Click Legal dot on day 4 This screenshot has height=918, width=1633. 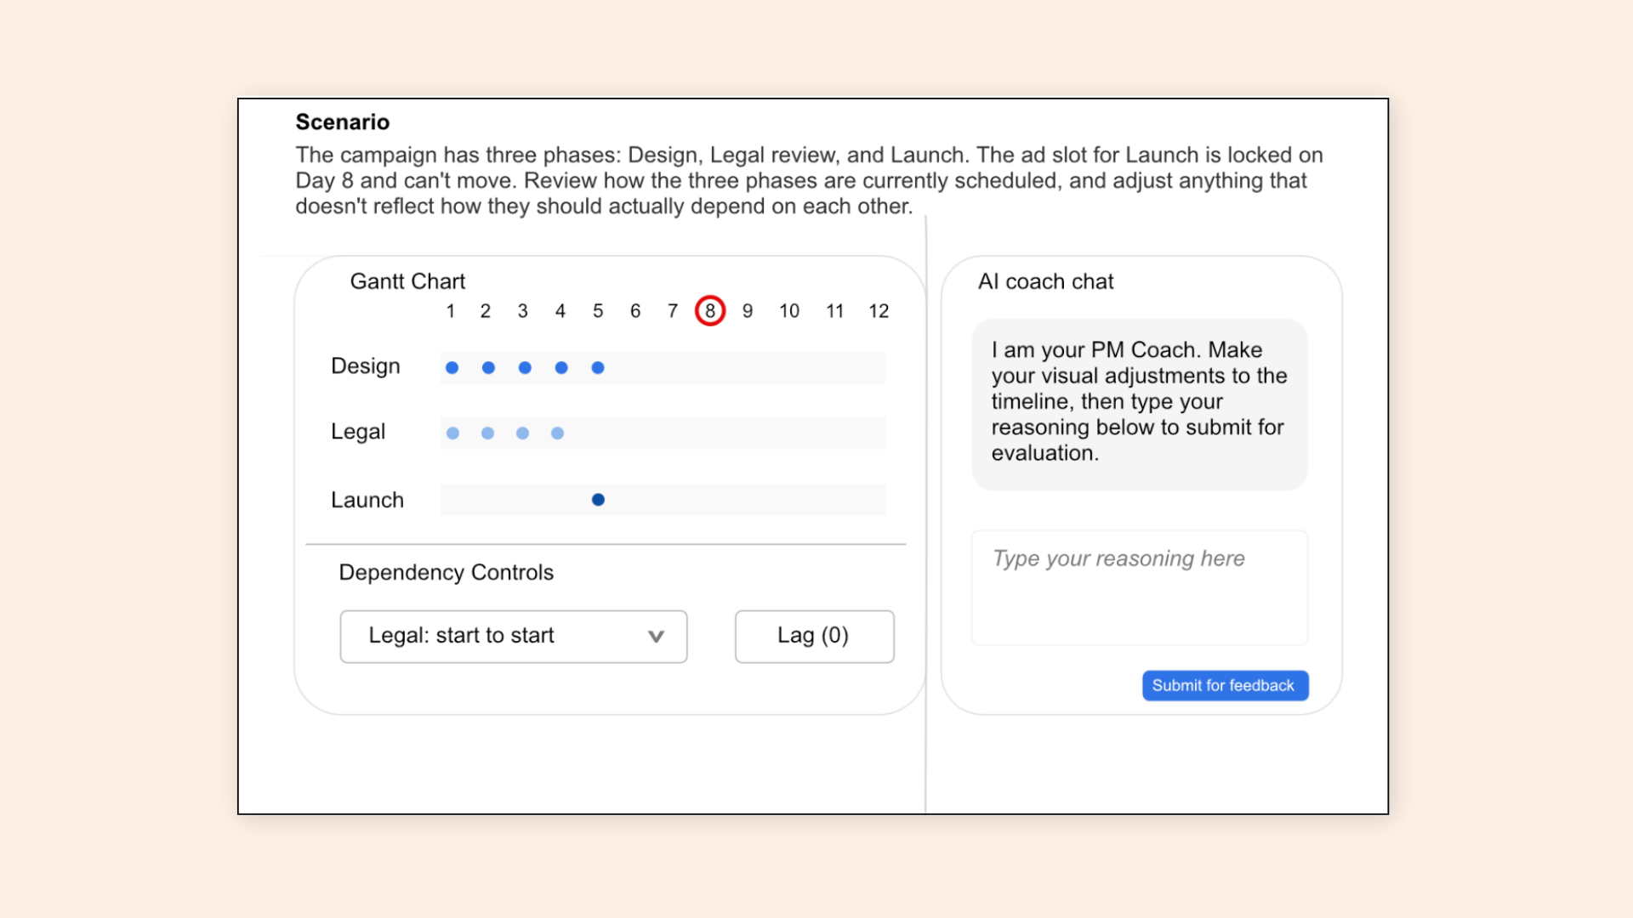point(557,433)
